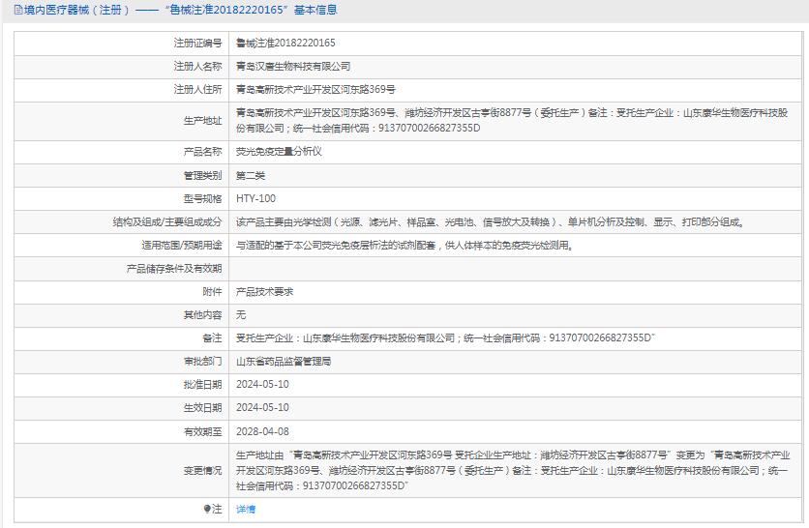This screenshot has width=809, height=528.
Task: Click the 结构及组成/主要组成成分 label
Action: coord(167,222)
